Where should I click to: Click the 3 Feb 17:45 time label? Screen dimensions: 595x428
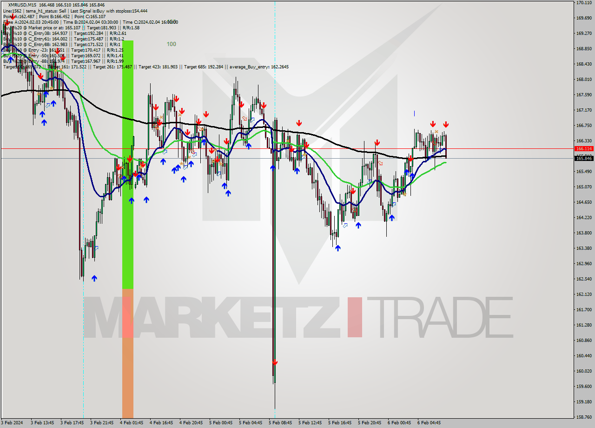tap(72, 423)
